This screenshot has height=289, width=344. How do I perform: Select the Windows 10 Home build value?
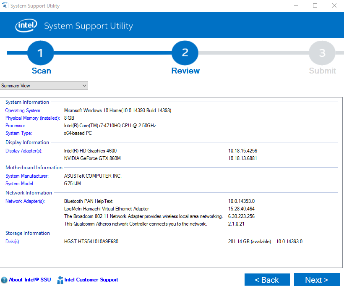[117, 110]
